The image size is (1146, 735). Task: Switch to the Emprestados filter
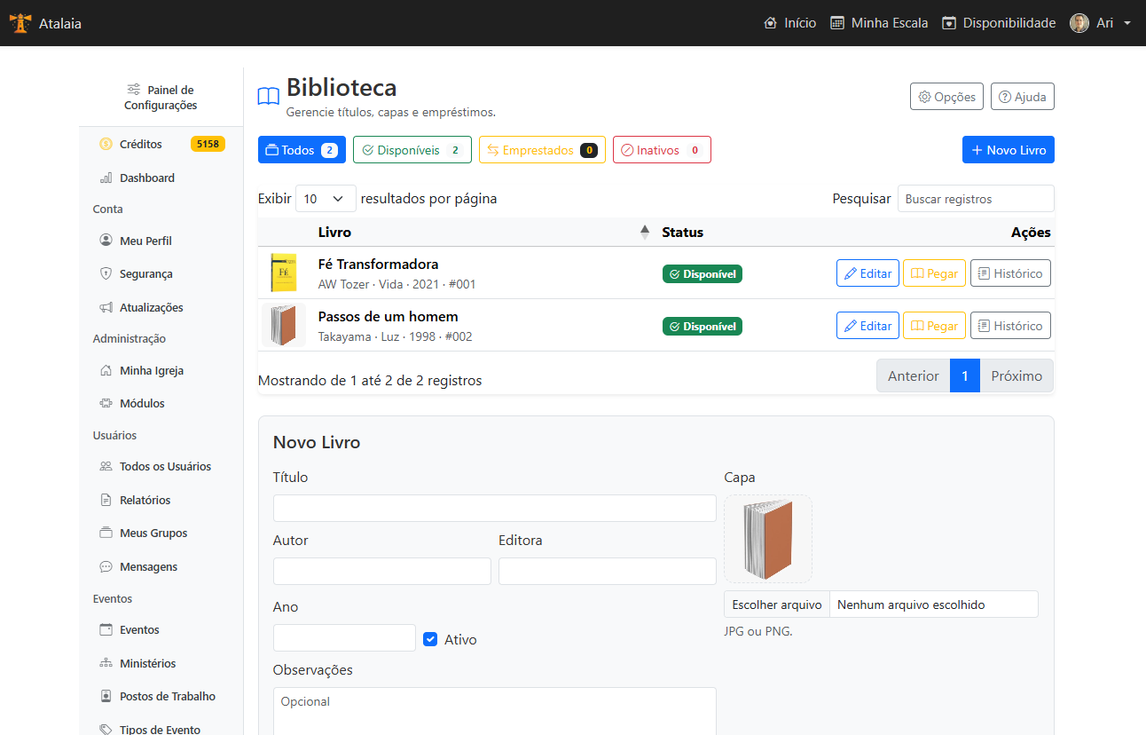coord(542,149)
